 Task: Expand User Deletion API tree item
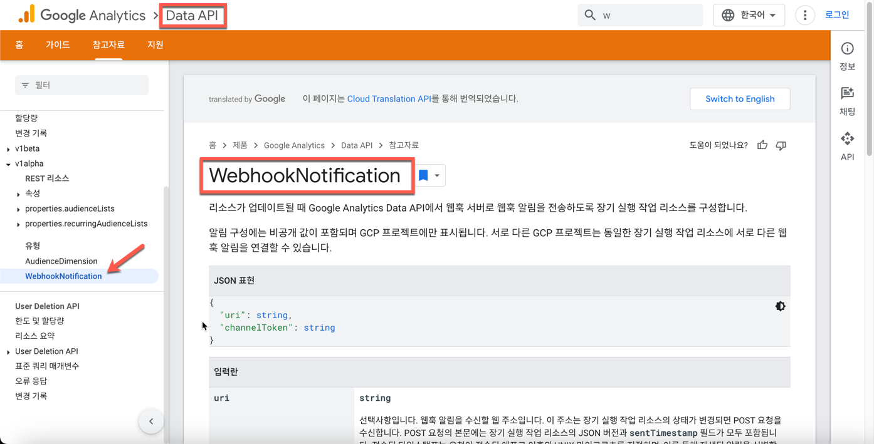click(8, 352)
